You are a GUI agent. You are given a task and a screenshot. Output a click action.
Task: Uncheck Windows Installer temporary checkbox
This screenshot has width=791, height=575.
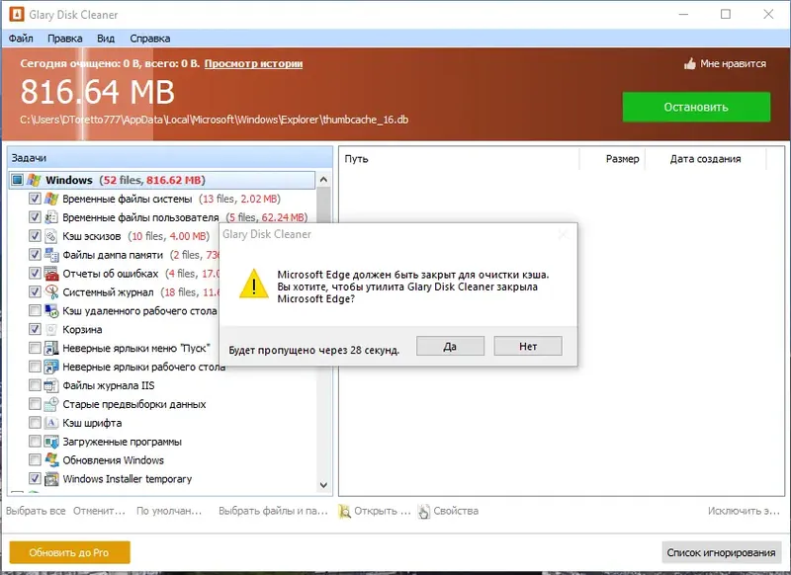coord(35,479)
